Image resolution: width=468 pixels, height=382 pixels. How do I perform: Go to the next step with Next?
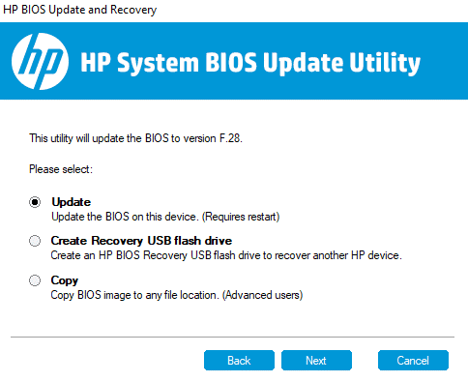click(x=316, y=360)
